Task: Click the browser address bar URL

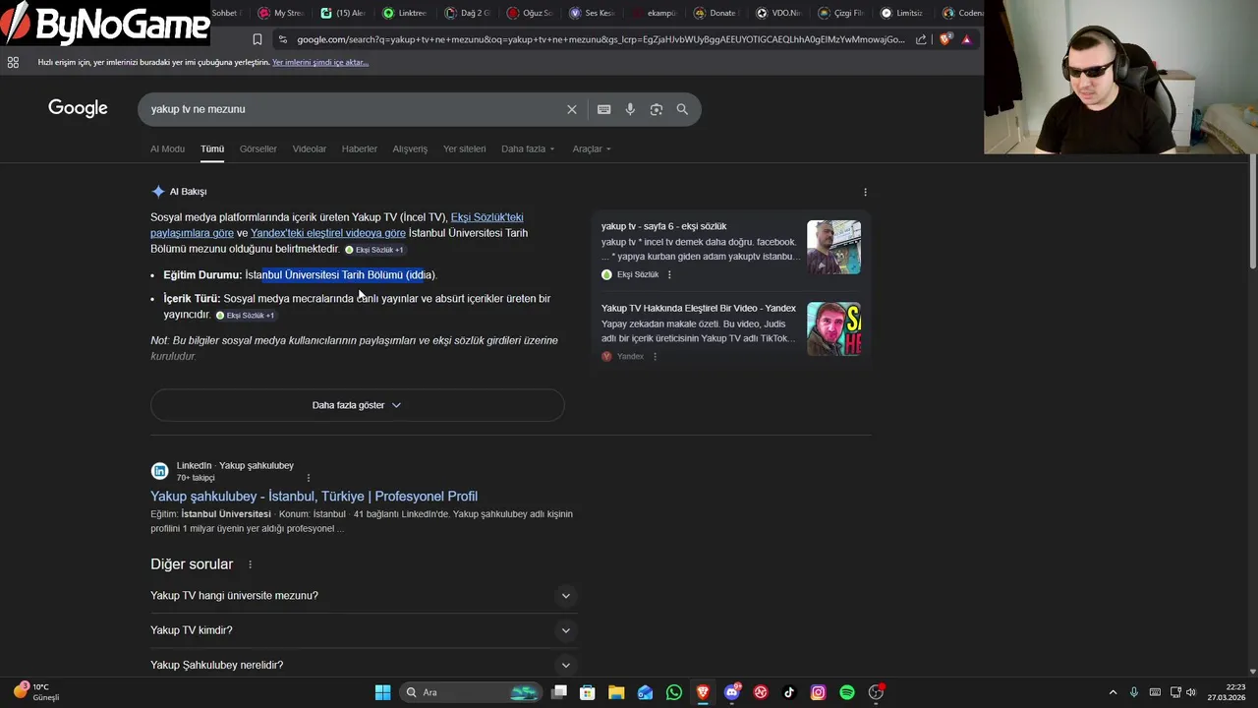Action: point(600,39)
